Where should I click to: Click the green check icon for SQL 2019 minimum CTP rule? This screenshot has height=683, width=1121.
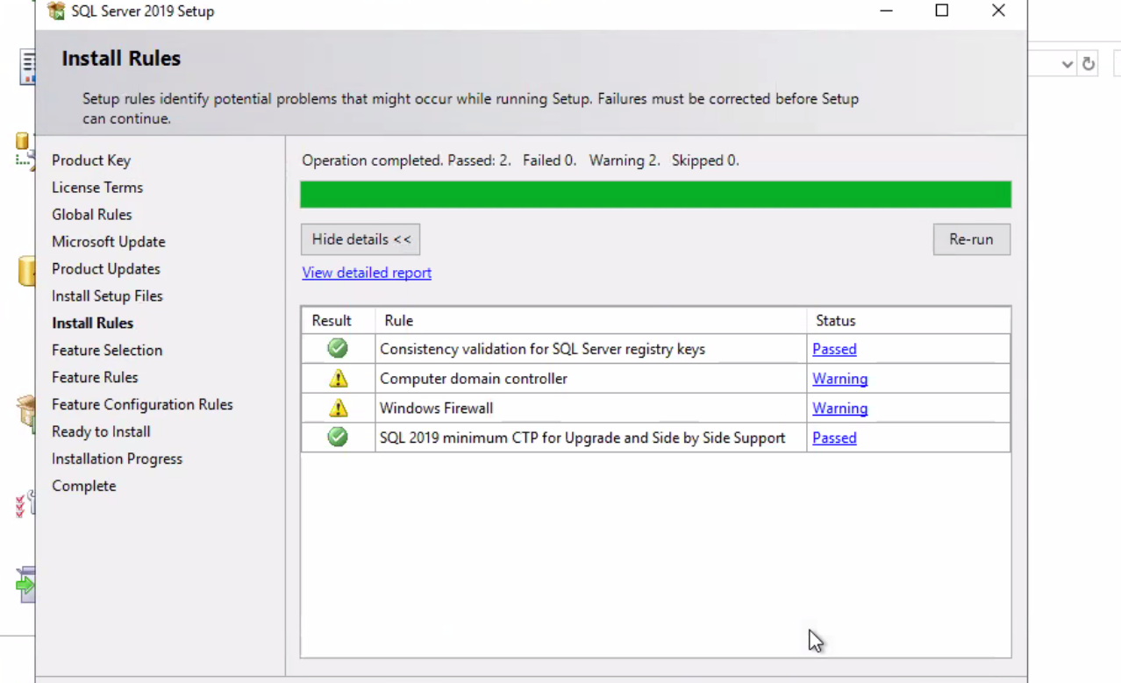point(337,438)
